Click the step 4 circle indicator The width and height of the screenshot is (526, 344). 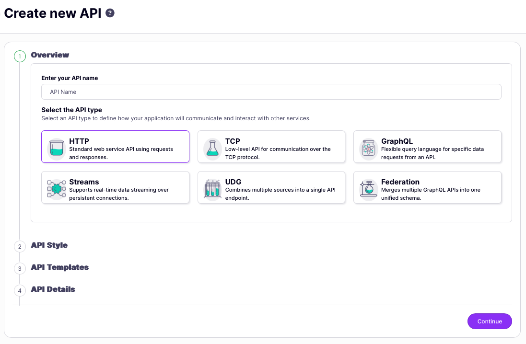[x=20, y=290]
